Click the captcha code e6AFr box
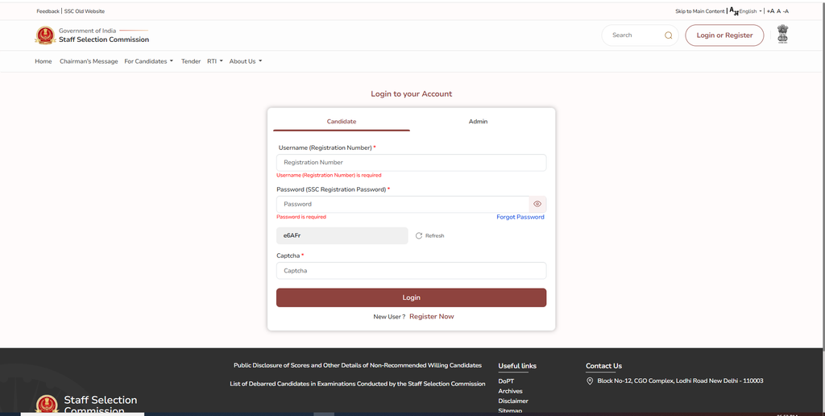The image size is (825, 416). pyautogui.click(x=342, y=236)
